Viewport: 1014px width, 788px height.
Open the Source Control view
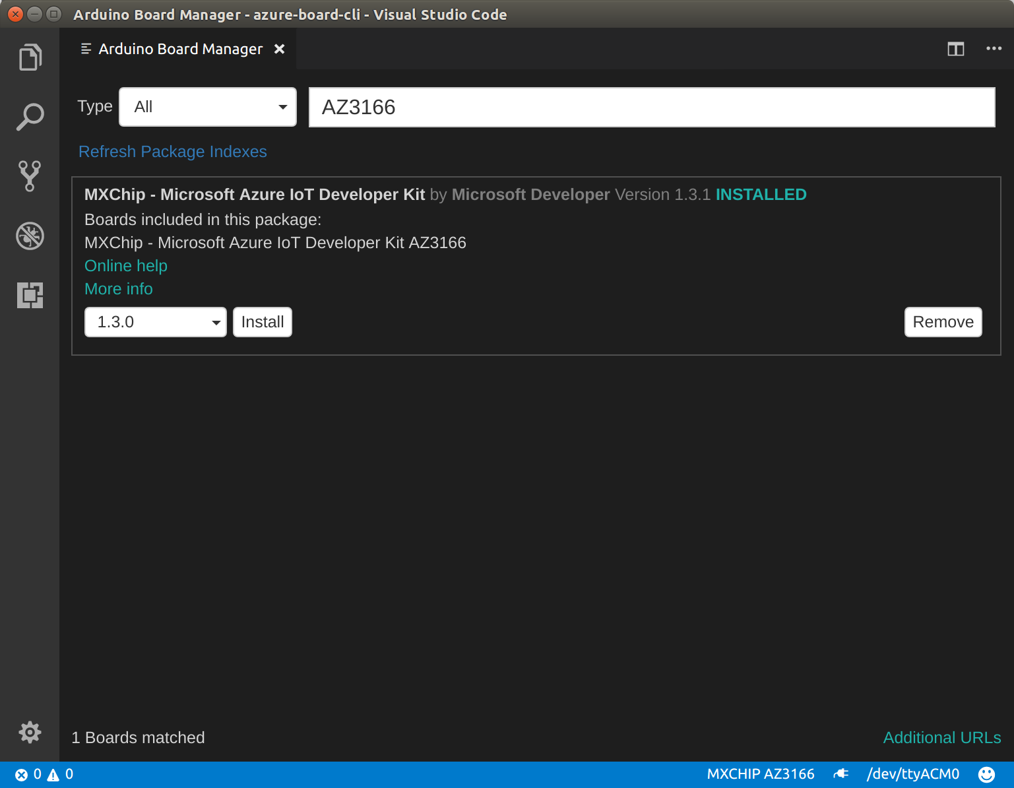pos(30,176)
